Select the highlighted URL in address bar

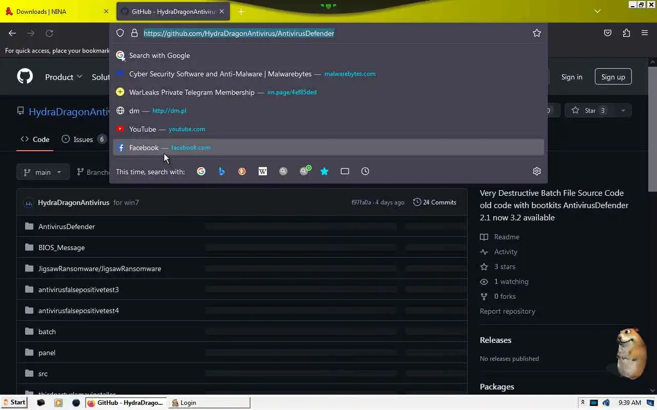(x=239, y=33)
